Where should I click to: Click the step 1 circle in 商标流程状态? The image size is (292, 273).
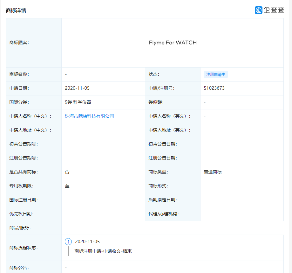(68, 242)
